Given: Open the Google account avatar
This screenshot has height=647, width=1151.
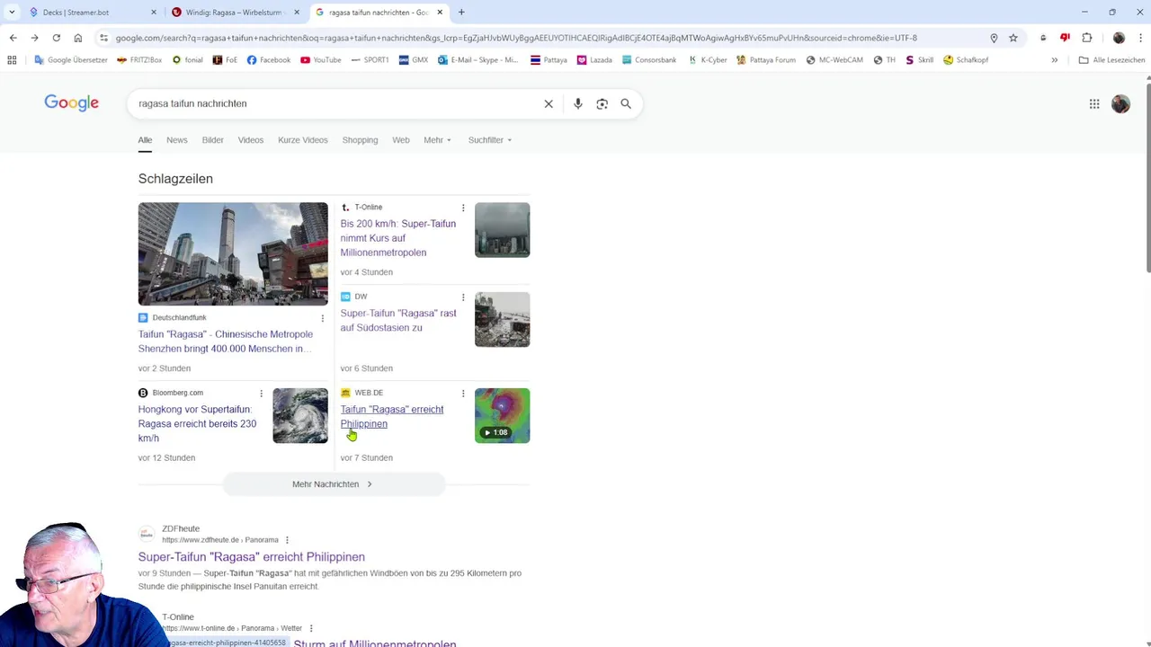Looking at the screenshot, I should point(1120,103).
